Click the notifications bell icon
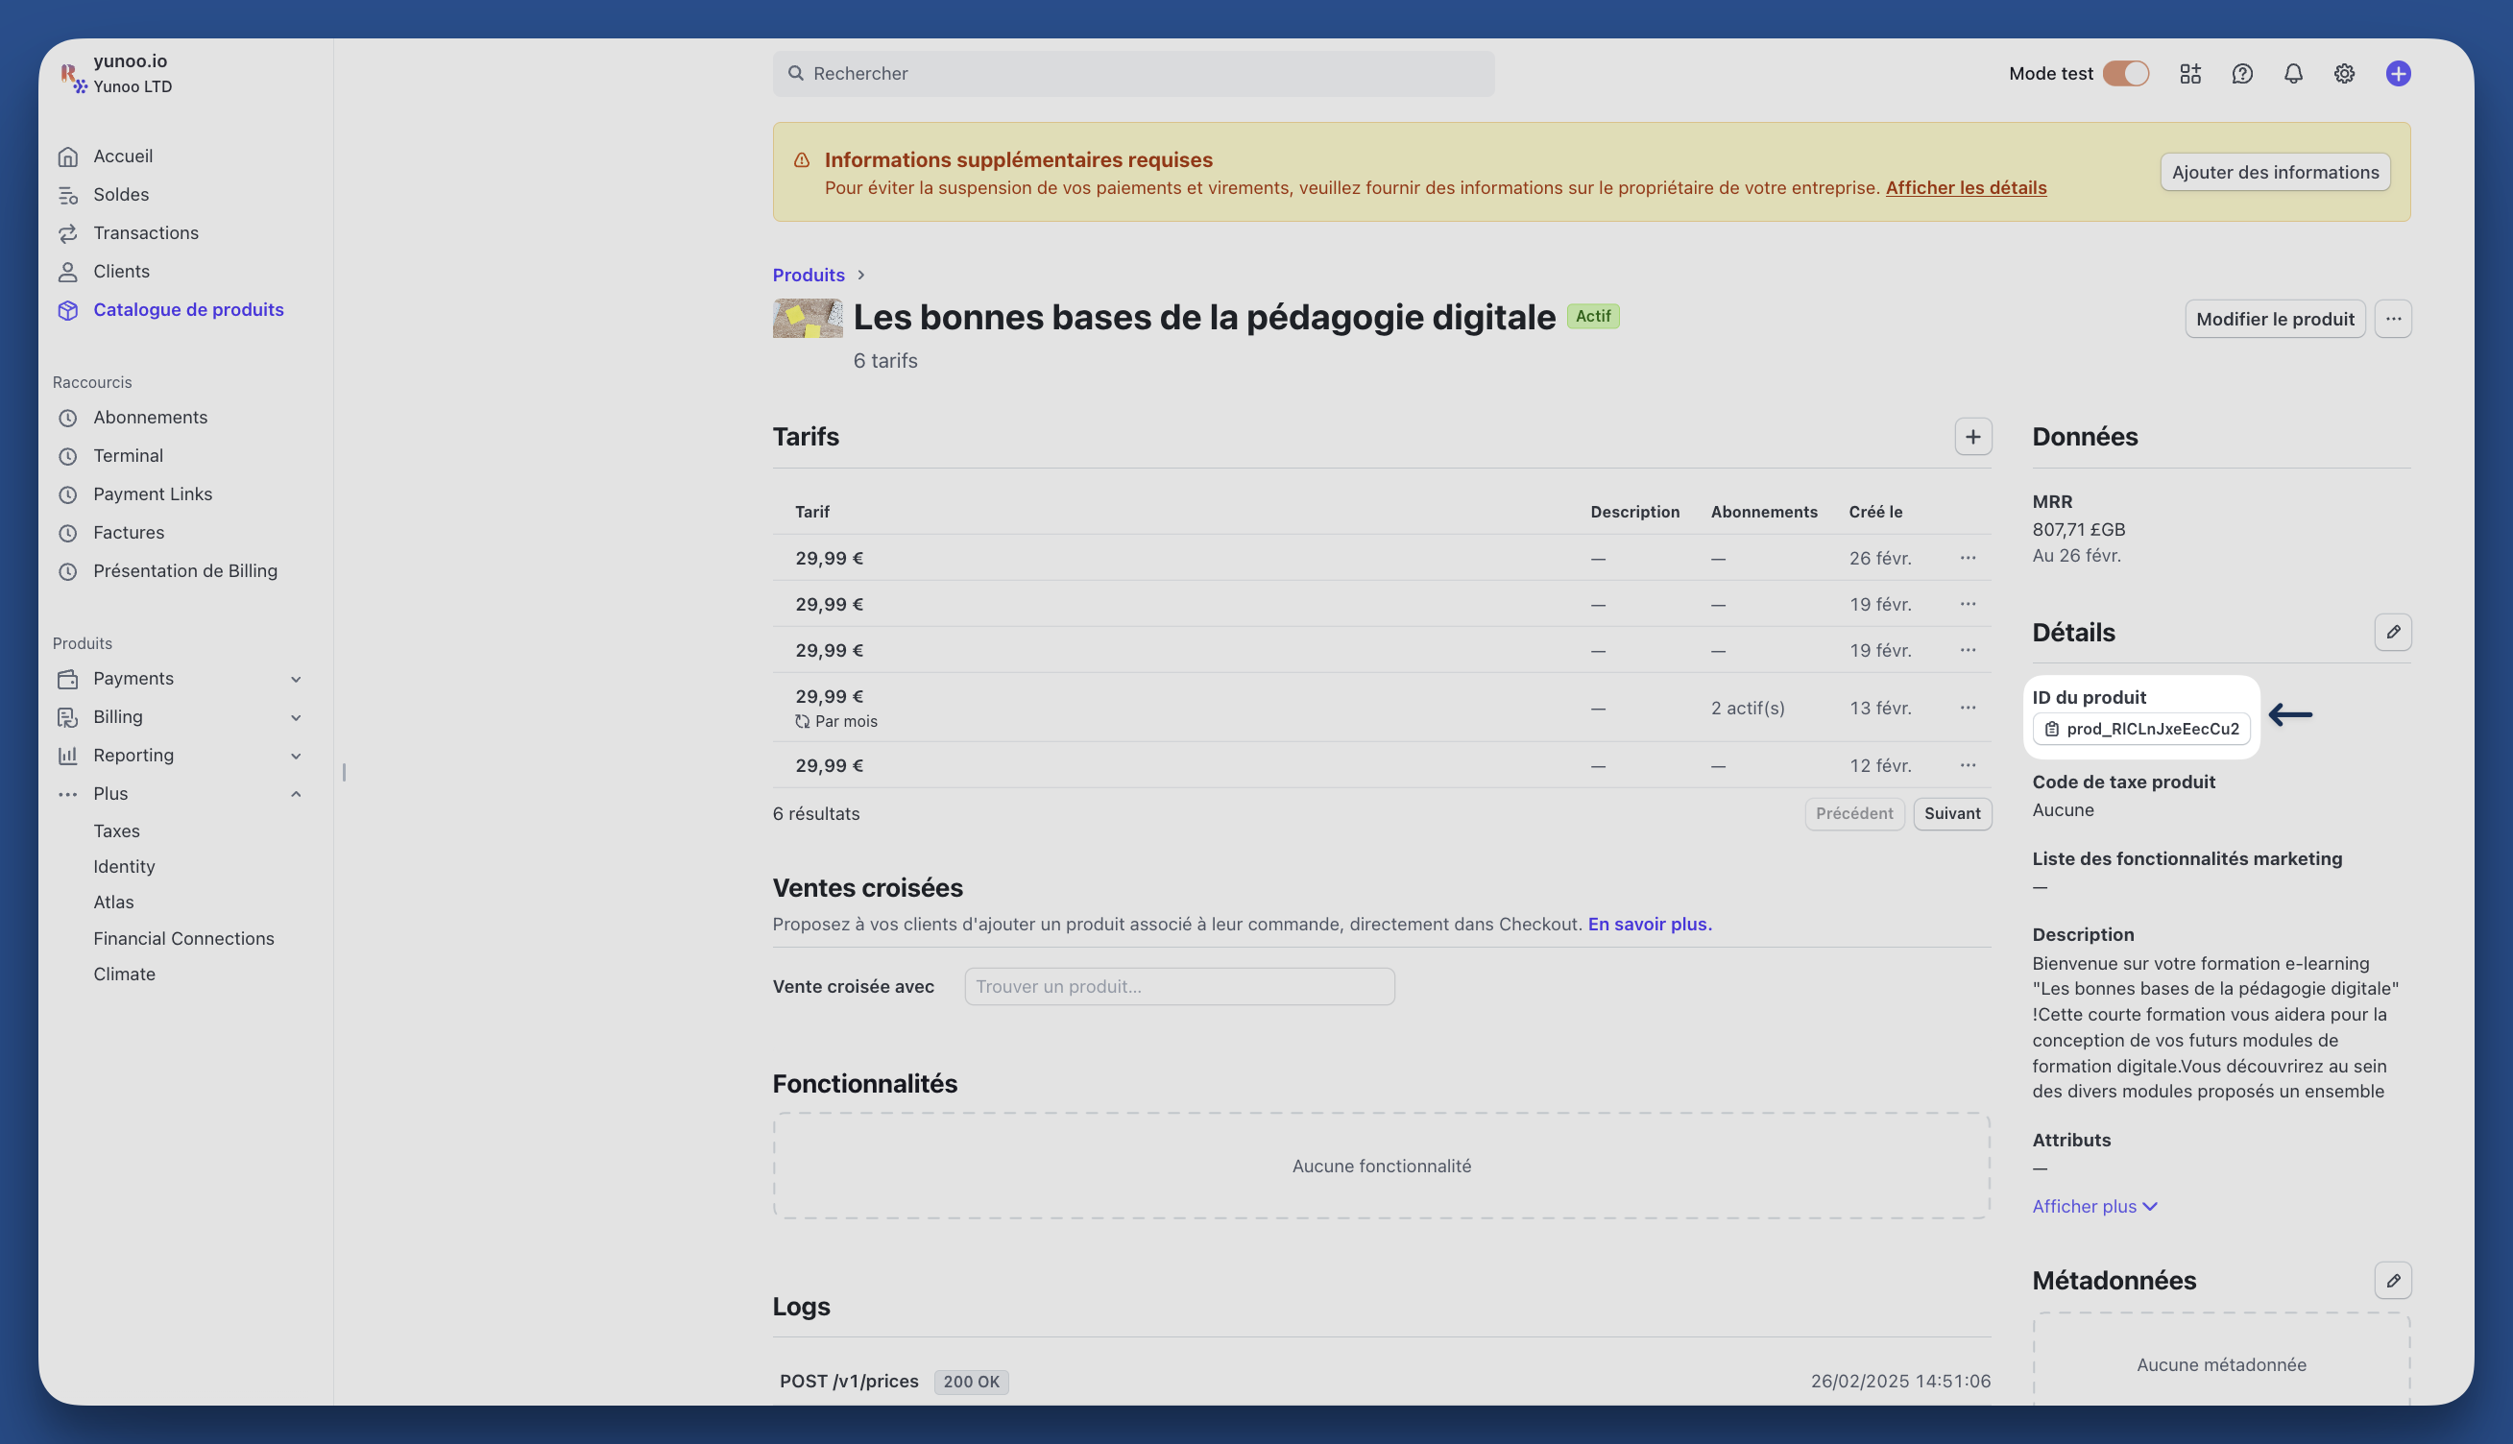 2293,73
